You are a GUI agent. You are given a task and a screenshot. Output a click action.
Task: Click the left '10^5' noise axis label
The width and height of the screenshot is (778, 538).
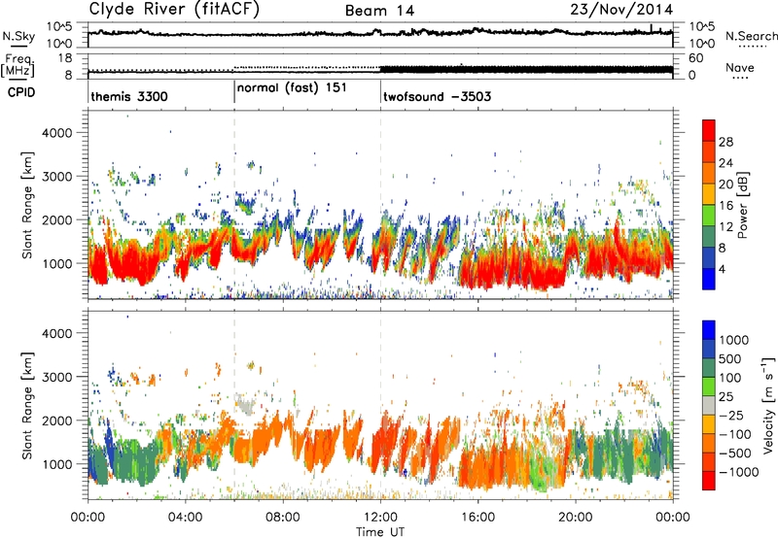[x=59, y=26]
